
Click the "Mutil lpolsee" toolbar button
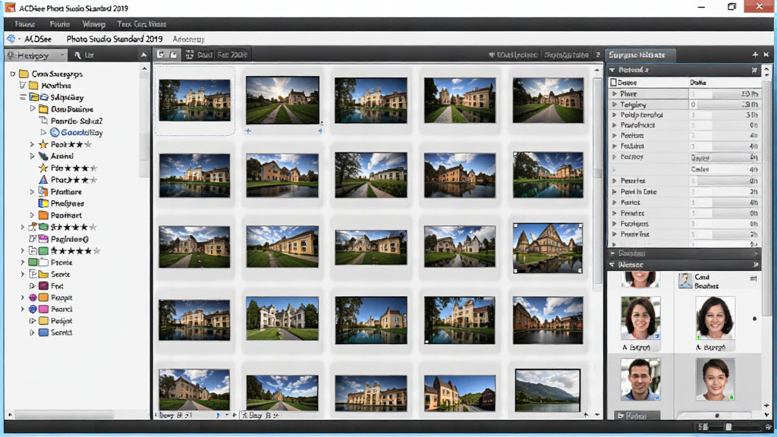(x=513, y=55)
